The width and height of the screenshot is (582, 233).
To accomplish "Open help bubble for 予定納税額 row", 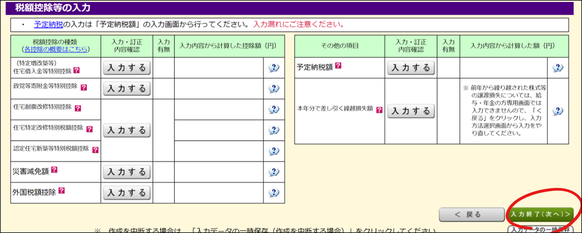I will (x=558, y=67).
